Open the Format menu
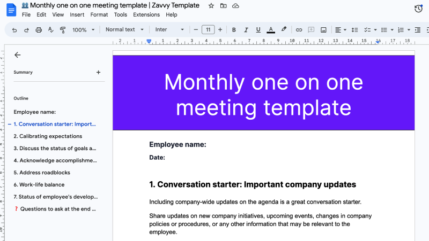 [99, 15]
